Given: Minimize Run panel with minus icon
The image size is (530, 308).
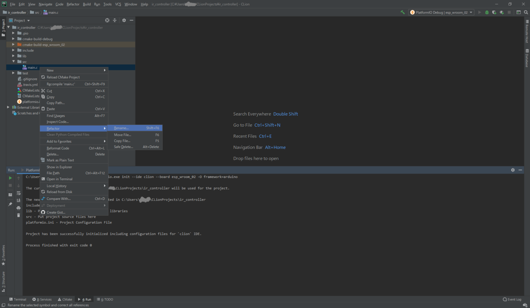Looking at the screenshot, I should pyautogui.click(x=520, y=170).
